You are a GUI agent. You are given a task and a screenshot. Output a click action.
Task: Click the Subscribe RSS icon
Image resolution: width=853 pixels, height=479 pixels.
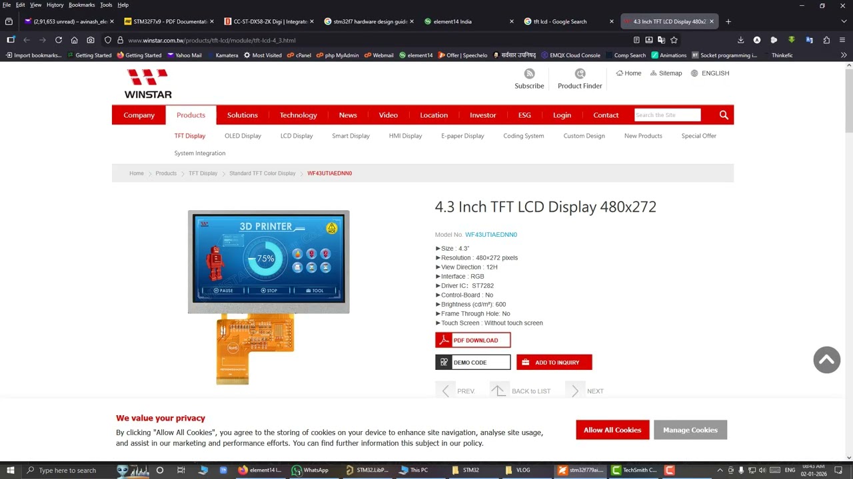point(529,74)
